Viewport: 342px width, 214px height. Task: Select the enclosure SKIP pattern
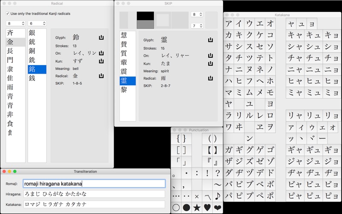[163, 20]
